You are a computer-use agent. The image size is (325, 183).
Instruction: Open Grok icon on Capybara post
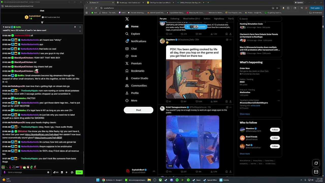point(227,40)
